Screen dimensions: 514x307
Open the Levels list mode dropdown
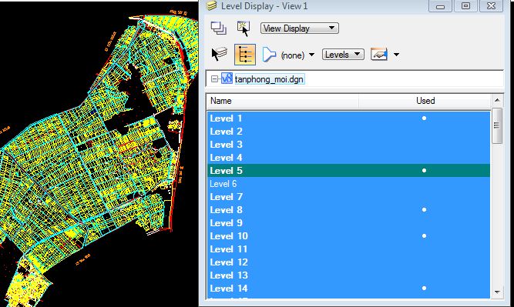coord(343,55)
